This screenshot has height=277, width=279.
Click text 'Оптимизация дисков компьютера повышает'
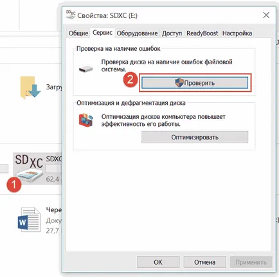click(x=163, y=117)
